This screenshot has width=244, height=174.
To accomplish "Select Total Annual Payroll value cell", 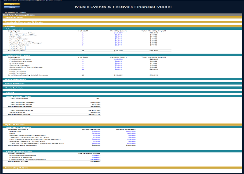I will click(94, 114).
